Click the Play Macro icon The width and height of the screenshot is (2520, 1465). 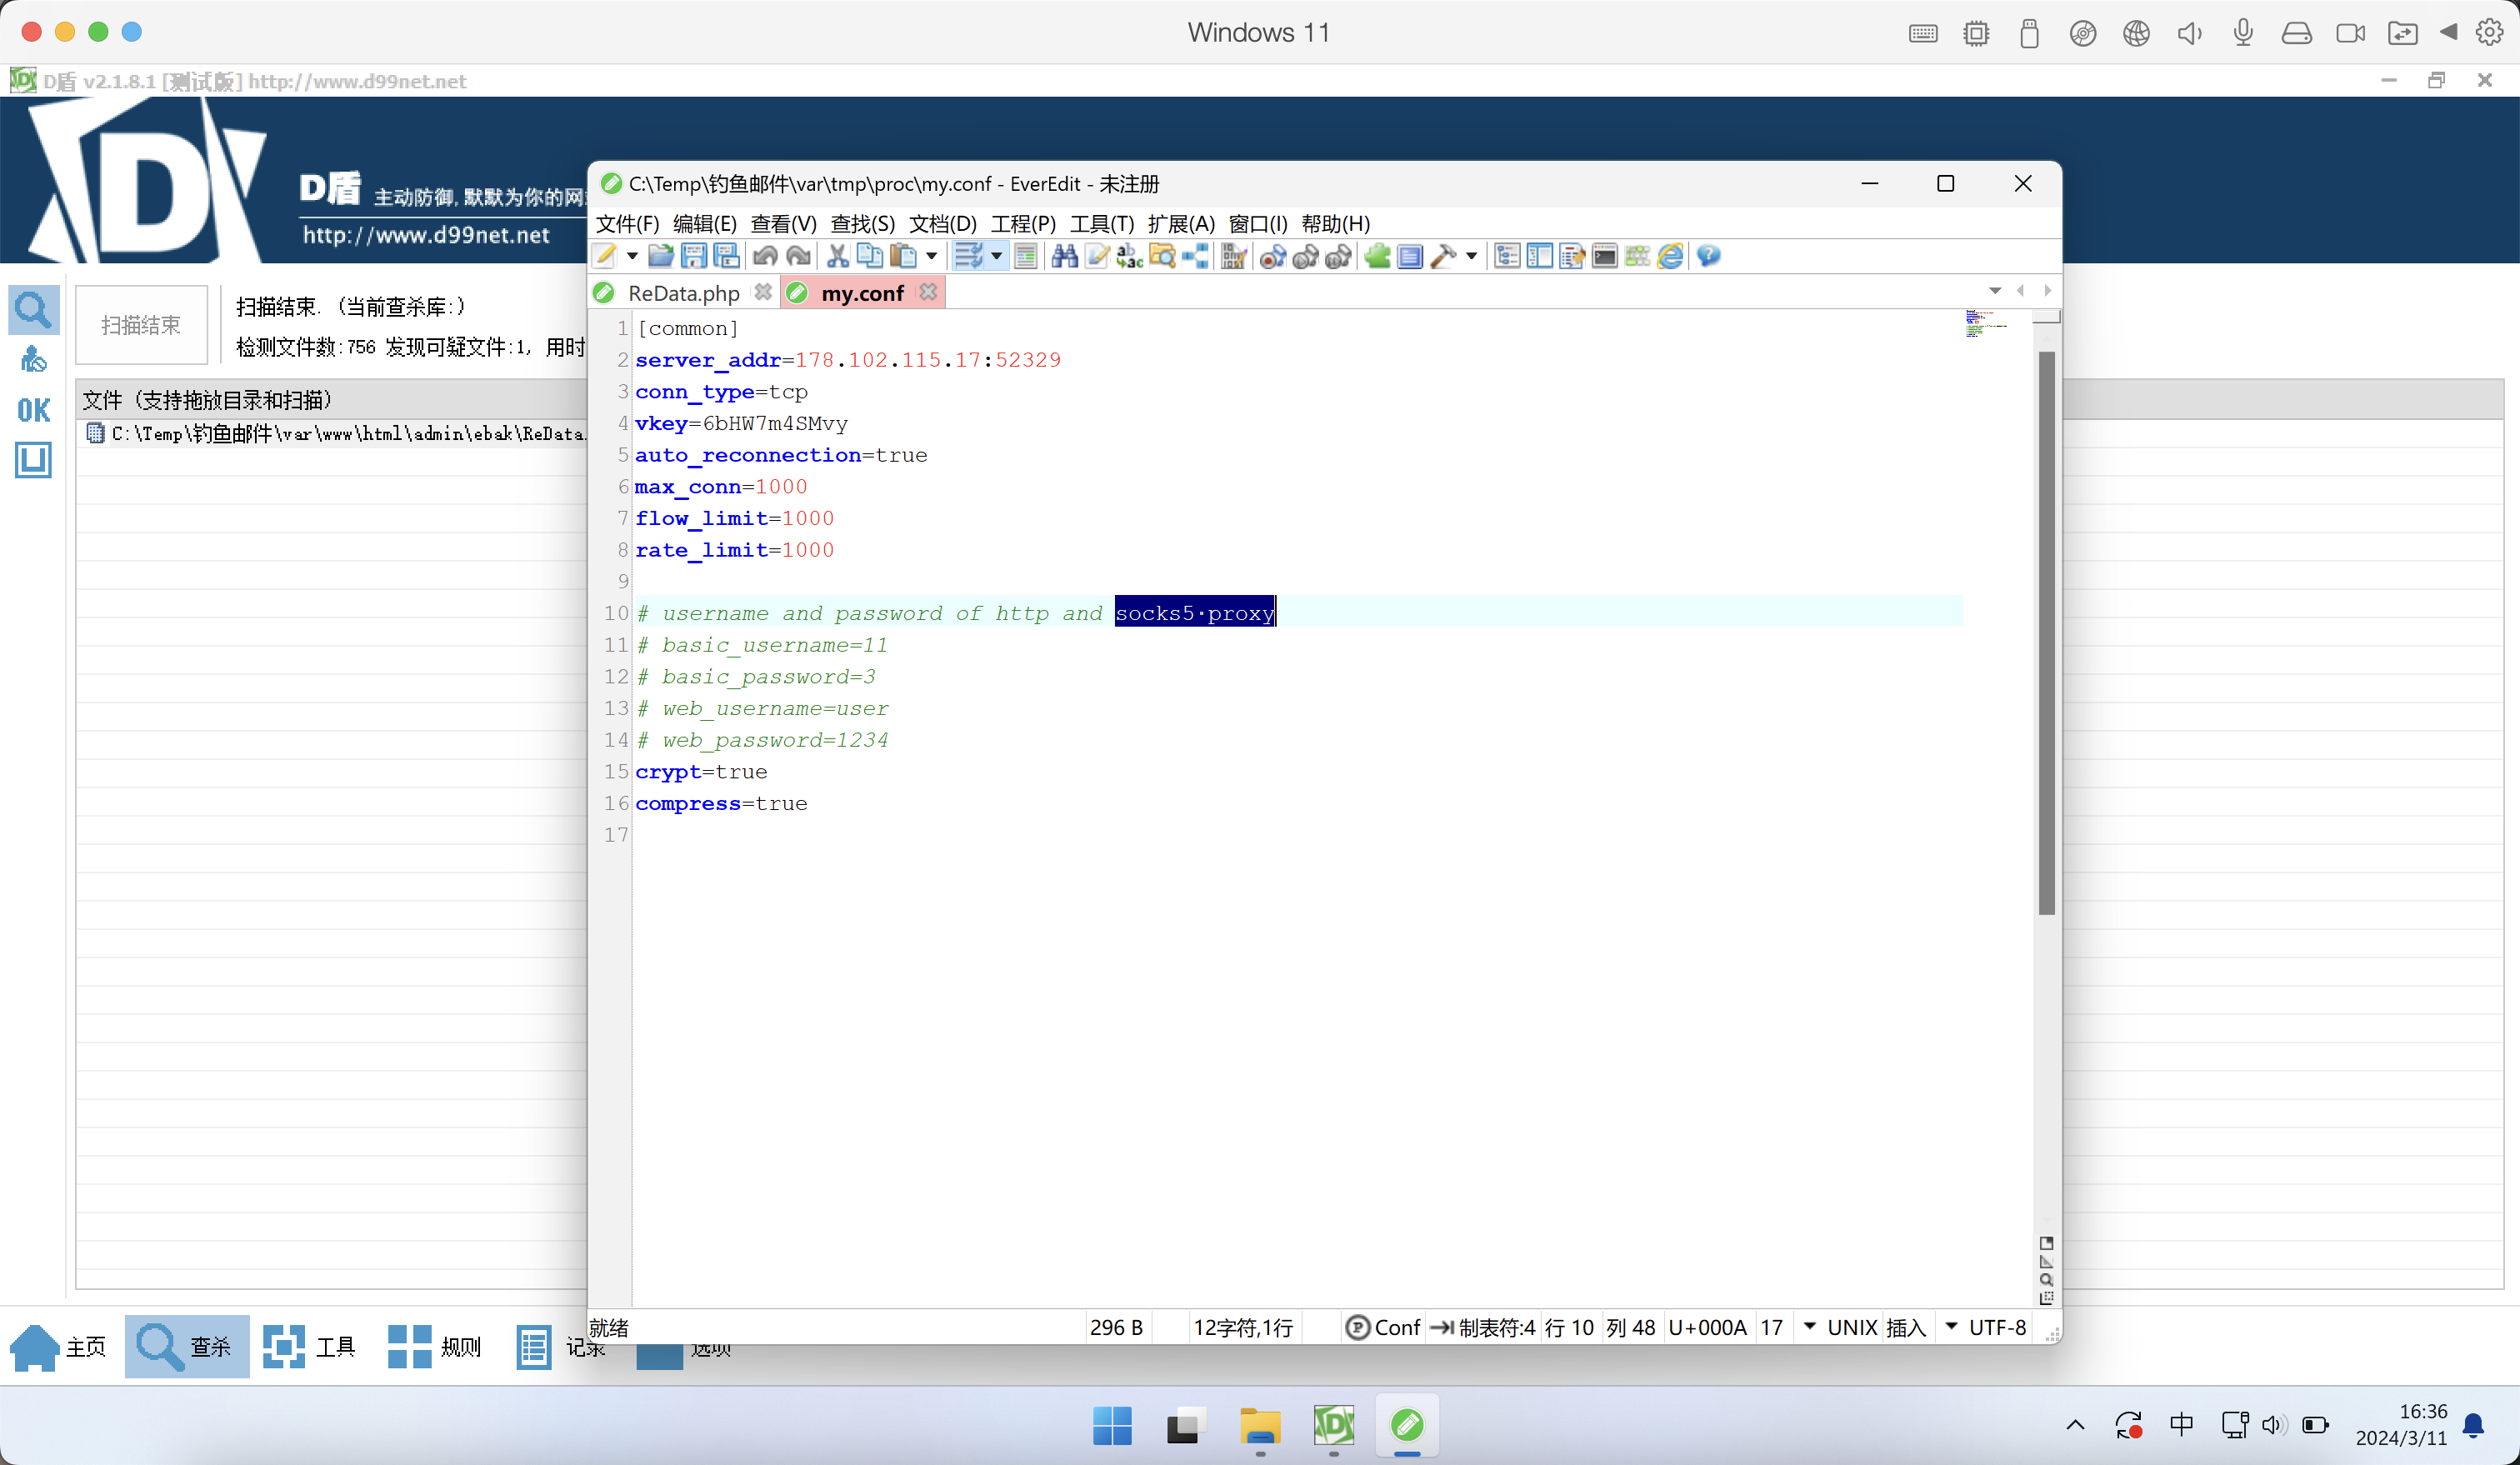coord(1305,256)
